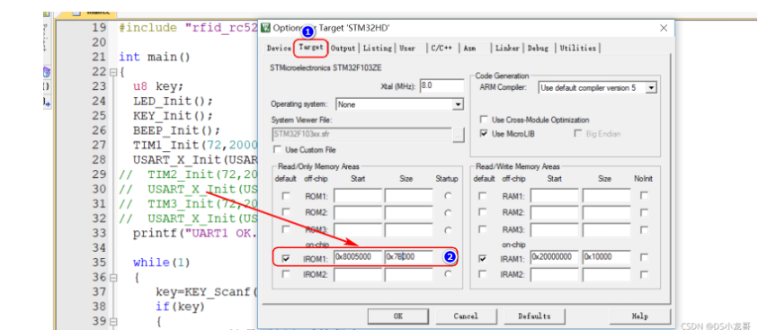The height and width of the screenshot is (330, 776).
Task: Enable ROM2 default checkbox
Action: (x=286, y=212)
